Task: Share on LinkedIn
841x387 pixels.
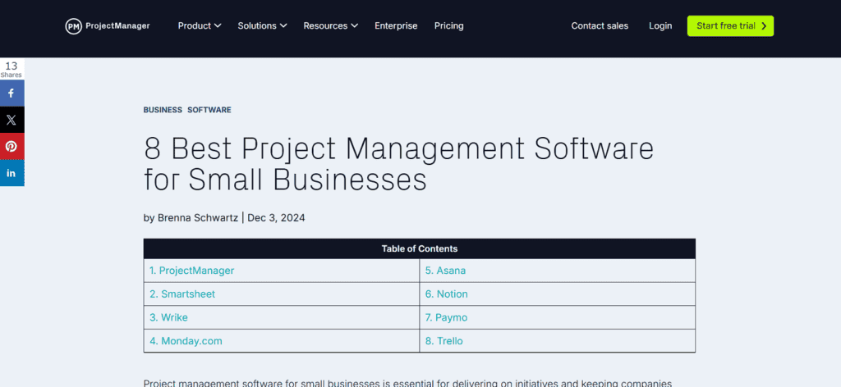Action: (x=11, y=173)
